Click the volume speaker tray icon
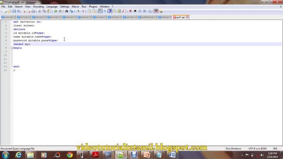The height and width of the screenshot is (159, 283). 262,155
